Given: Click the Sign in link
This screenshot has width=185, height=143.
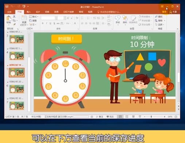Looking at the screenshot, I should (x=164, y=12).
